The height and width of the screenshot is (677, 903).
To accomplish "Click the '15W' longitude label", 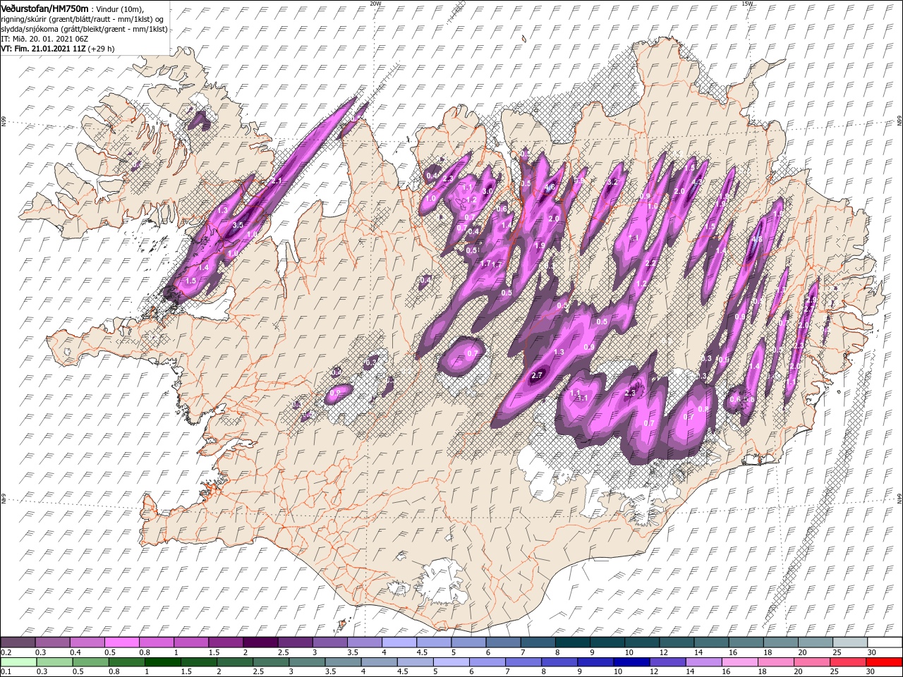I will 746,4.
